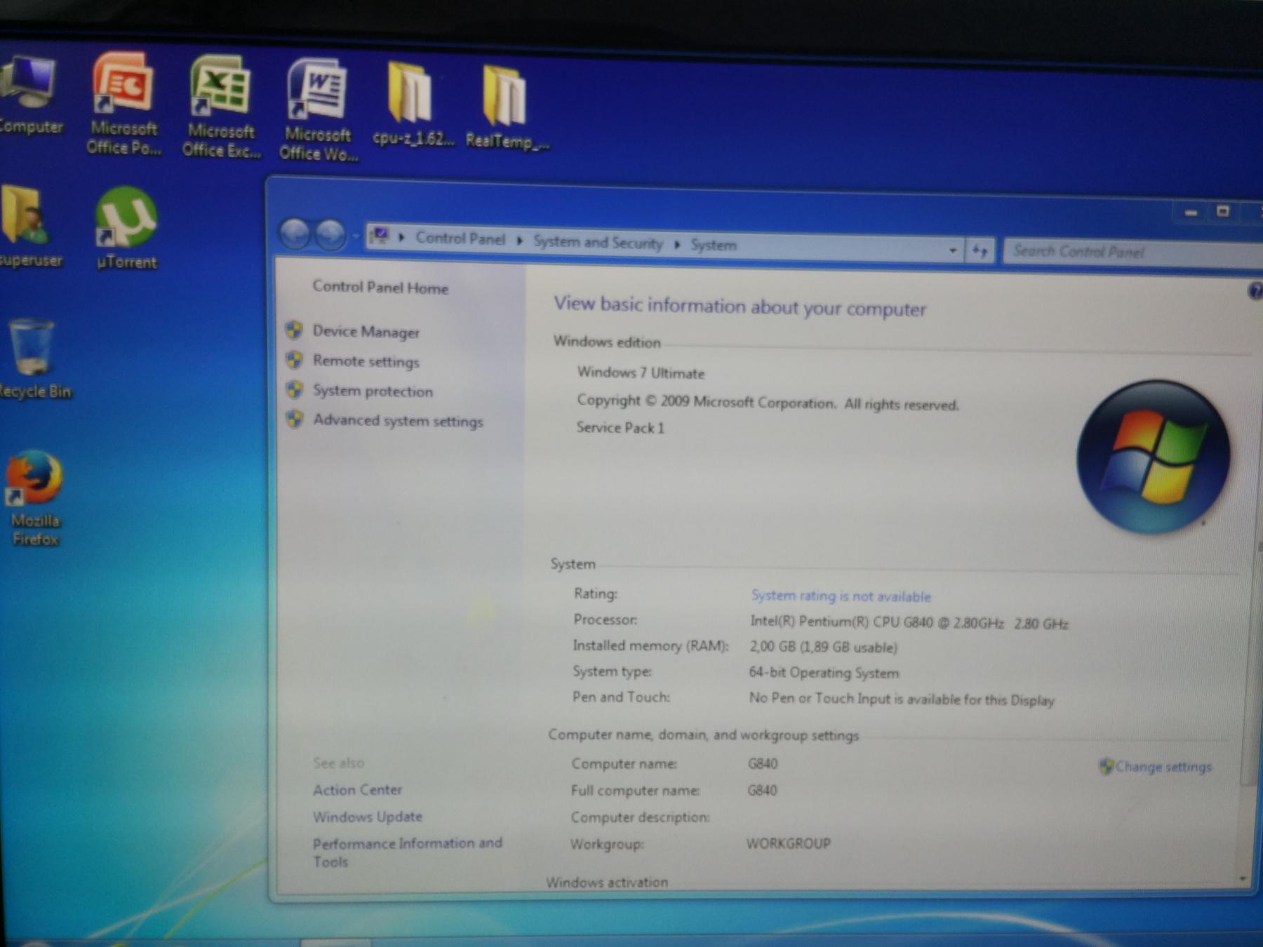
Task: Open Remote settings link
Action: pos(366,361)
